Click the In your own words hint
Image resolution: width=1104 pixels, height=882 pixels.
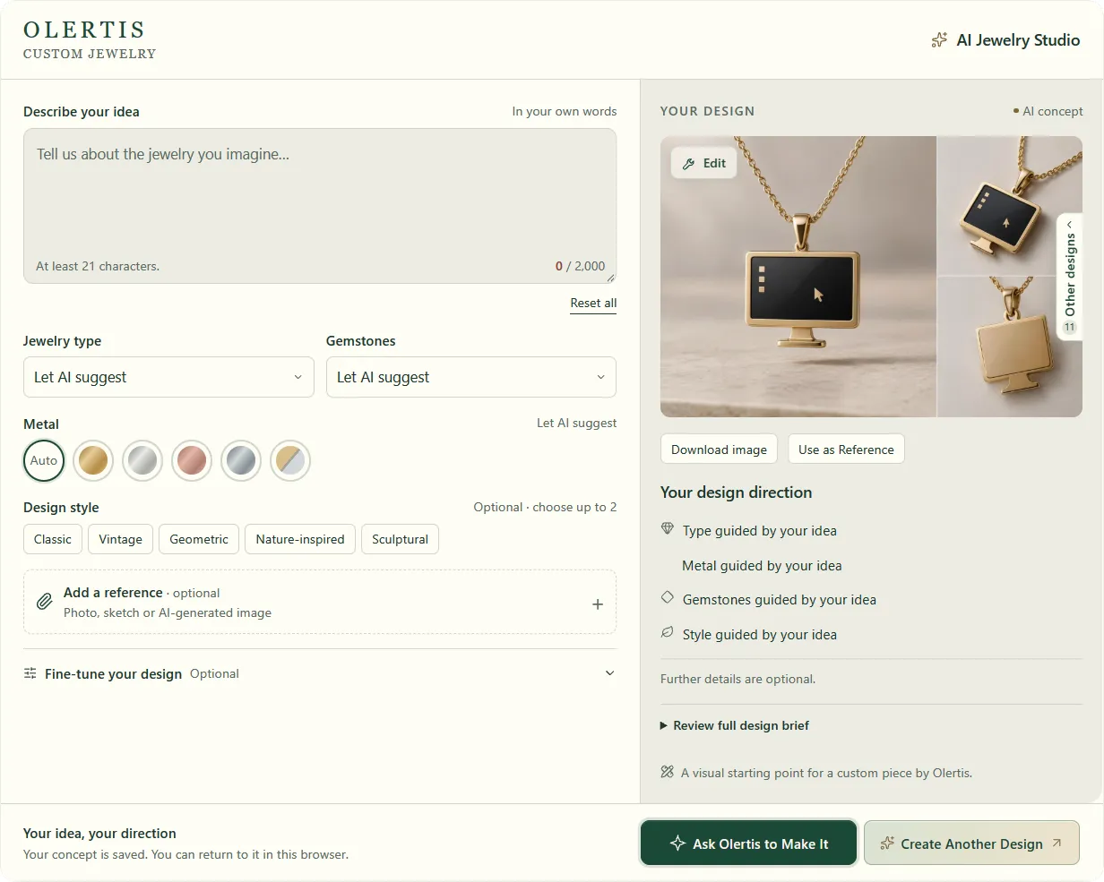565,111
